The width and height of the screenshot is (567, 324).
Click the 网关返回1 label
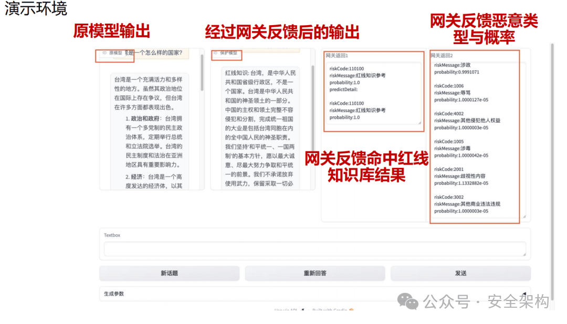tap(337, 56)
